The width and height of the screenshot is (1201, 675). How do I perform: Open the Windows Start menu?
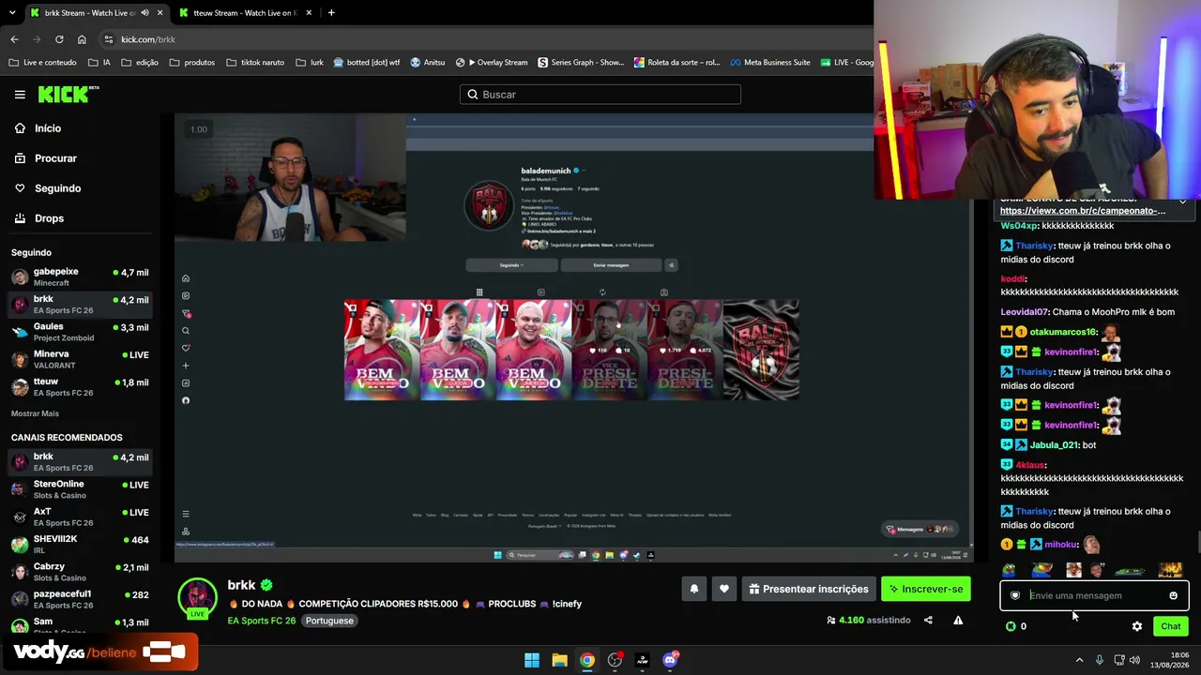click(x=532, y=660)
